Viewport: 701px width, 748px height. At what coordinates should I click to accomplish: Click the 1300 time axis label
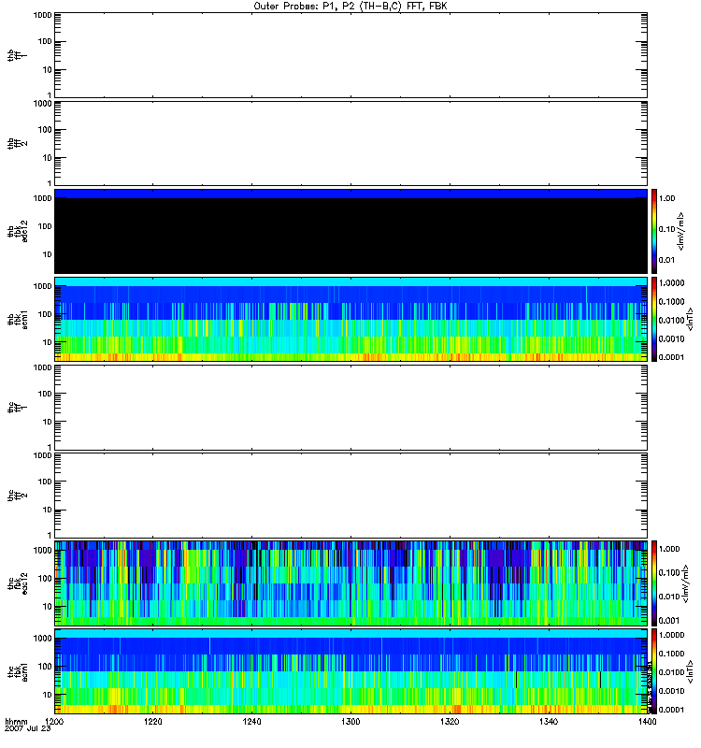tap(350, 723)
